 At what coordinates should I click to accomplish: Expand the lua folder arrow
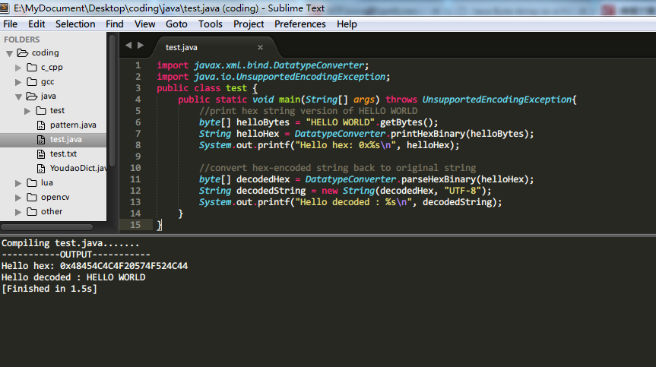[19, 182]
